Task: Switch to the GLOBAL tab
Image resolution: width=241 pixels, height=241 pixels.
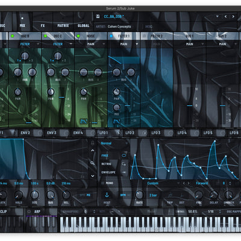Action: tap(83, 22)
